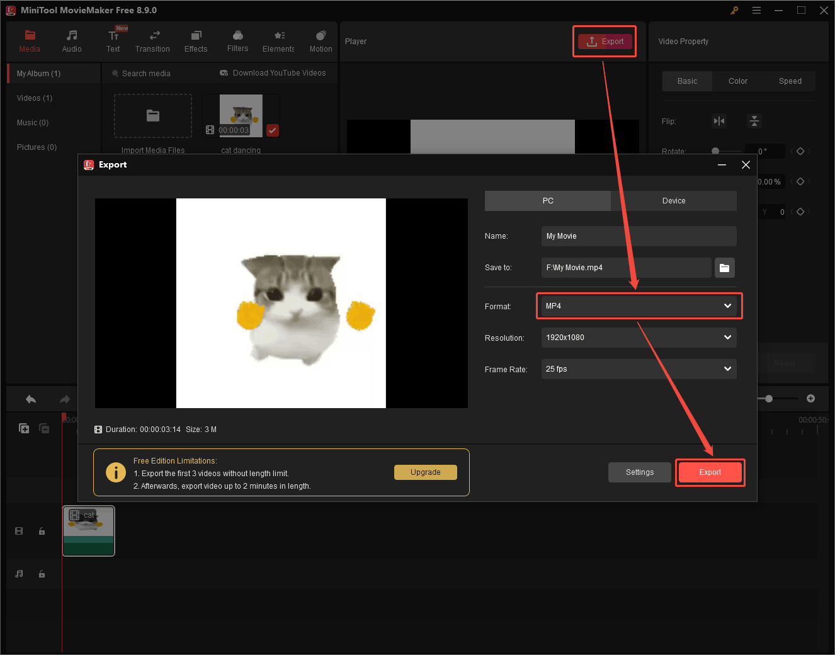Click the upgrade key icon in title bar
The width and height of the screenshot is (835, 655).
[x=734, y=10]
